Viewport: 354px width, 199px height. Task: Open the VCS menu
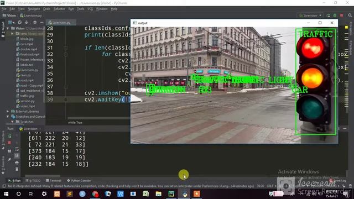click(x=90, y=9)
